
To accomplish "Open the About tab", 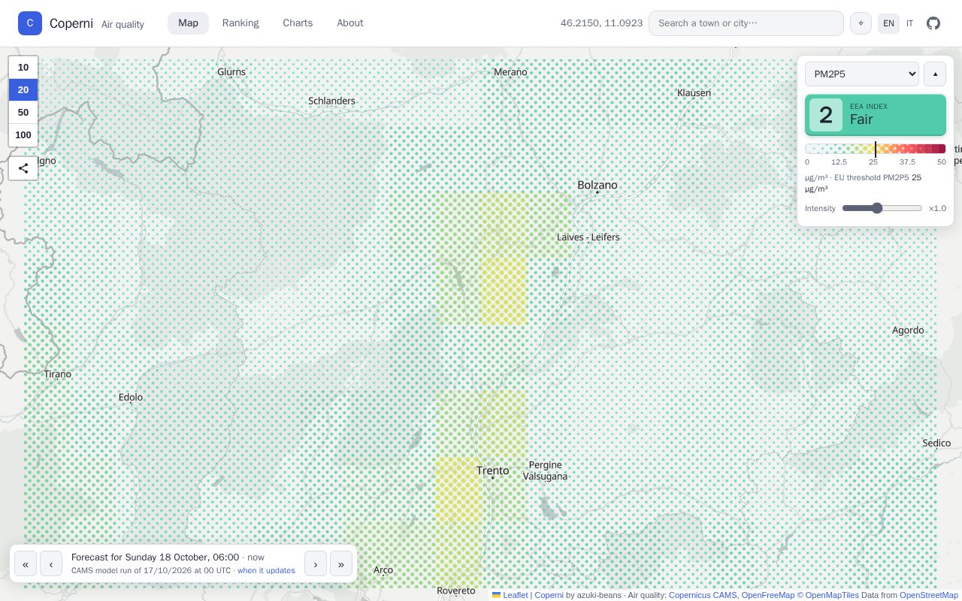I will tap(350, 23).
